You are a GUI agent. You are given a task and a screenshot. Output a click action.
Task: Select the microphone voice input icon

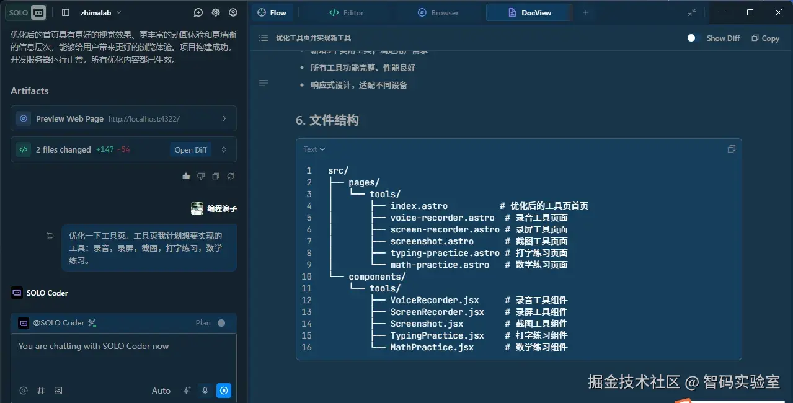pyautogui.click(x=205, y=391)
